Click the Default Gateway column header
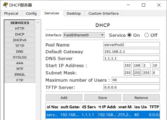Screen dimensions: 167x120 point(70,107)
